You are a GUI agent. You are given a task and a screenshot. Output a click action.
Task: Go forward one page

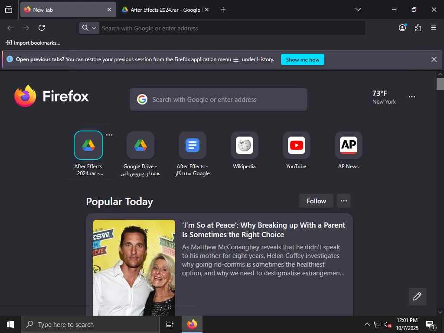coord(26,28)
